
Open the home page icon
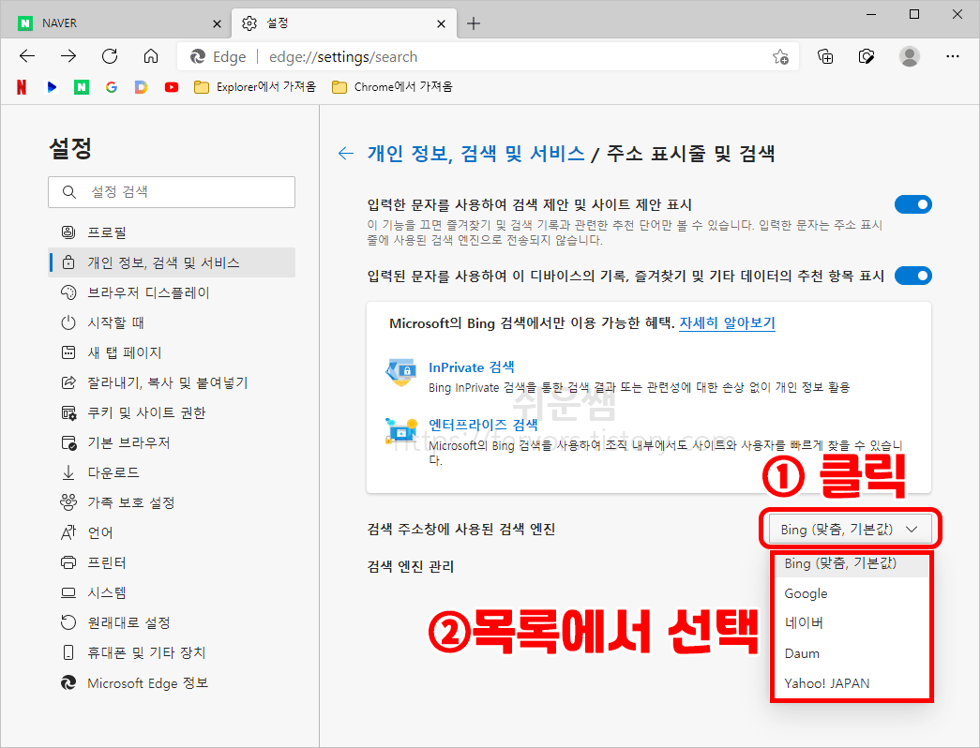(151, 56)
